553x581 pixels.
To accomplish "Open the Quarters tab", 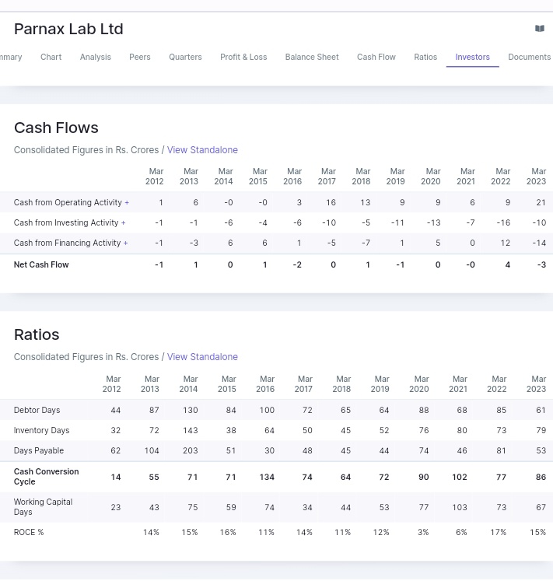I will click(x=185, y=57).
